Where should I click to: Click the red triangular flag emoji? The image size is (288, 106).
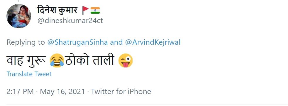pos(85,10)
